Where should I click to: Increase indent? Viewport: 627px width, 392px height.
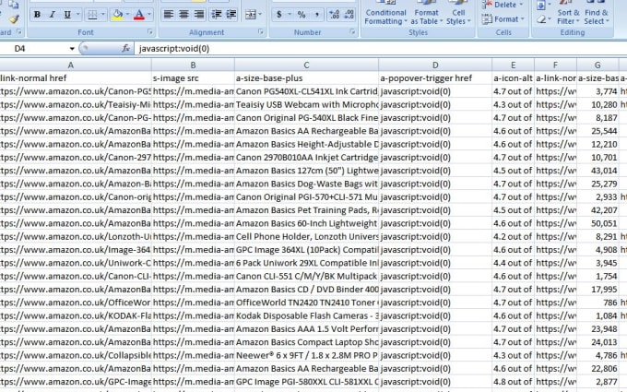[x=231, y=15]
